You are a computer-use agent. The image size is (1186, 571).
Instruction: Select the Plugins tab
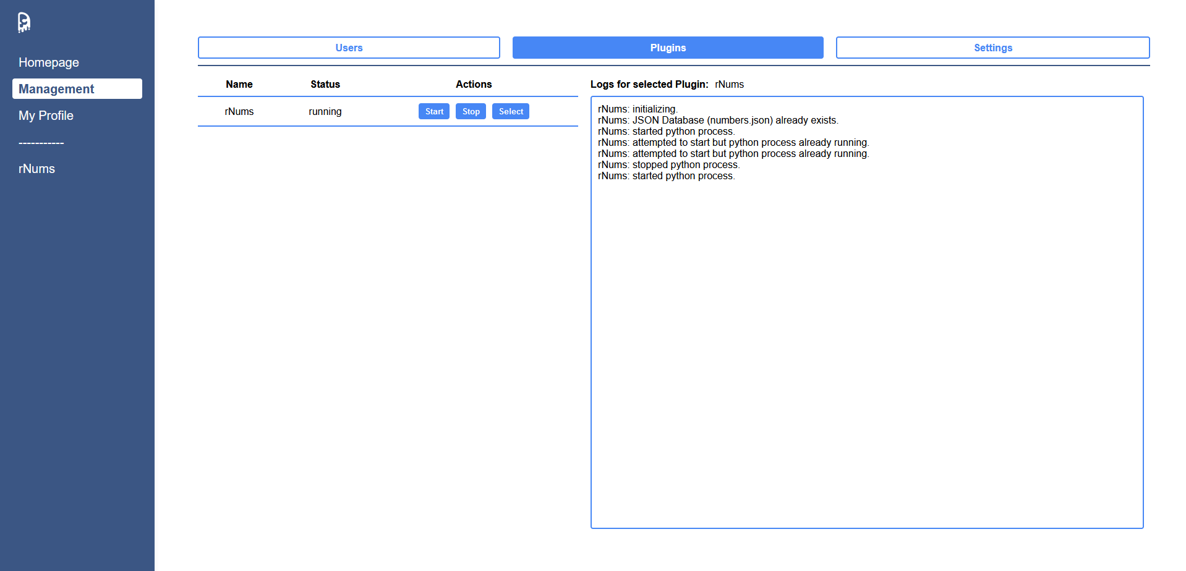(668, 48)
